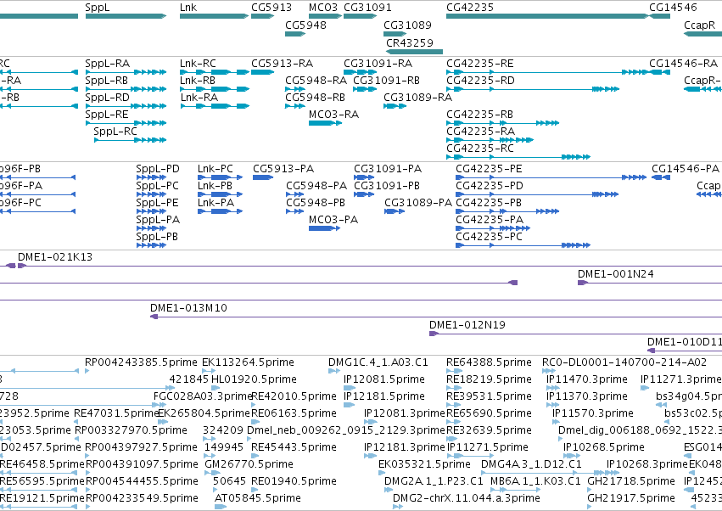Select protein Lnk-PC

[215, 169]
